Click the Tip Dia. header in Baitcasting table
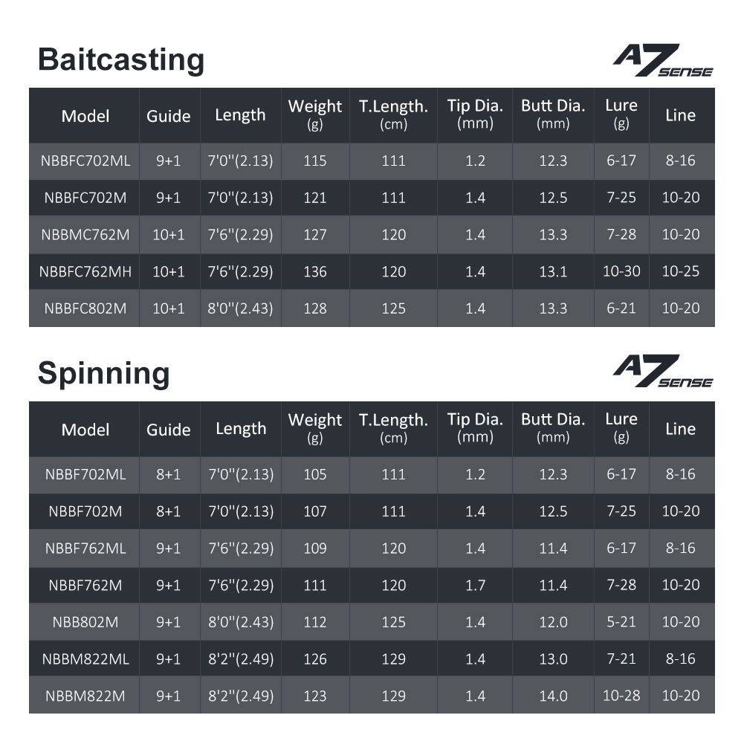The image size is (744, 744). 475,114
